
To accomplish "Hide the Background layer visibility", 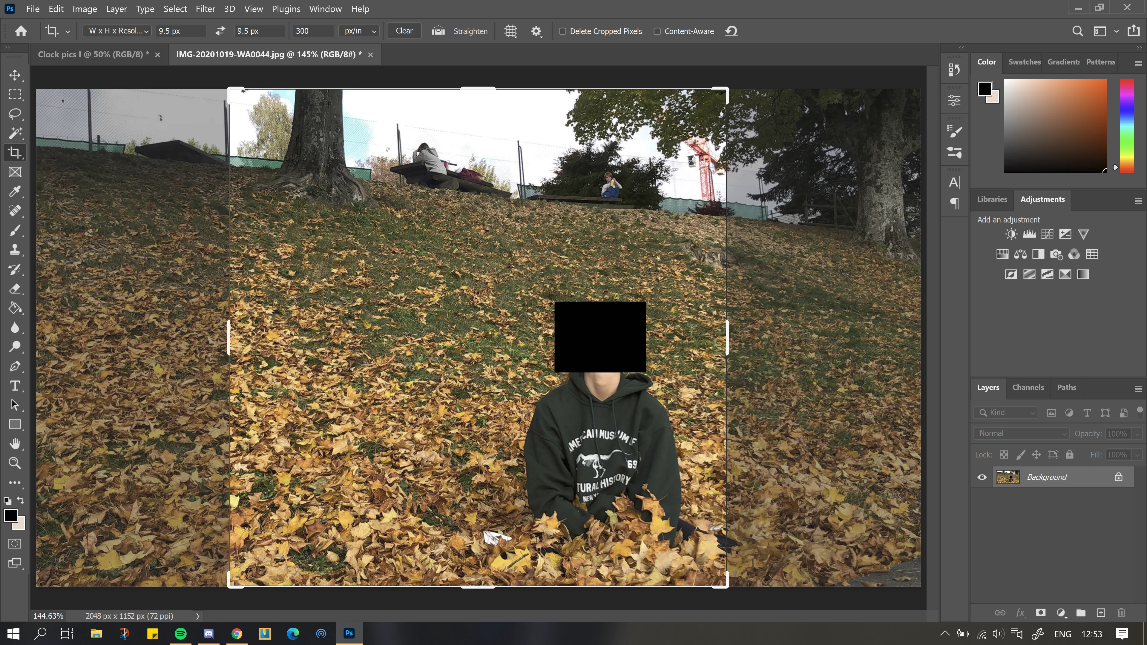I will coord(982,477).
